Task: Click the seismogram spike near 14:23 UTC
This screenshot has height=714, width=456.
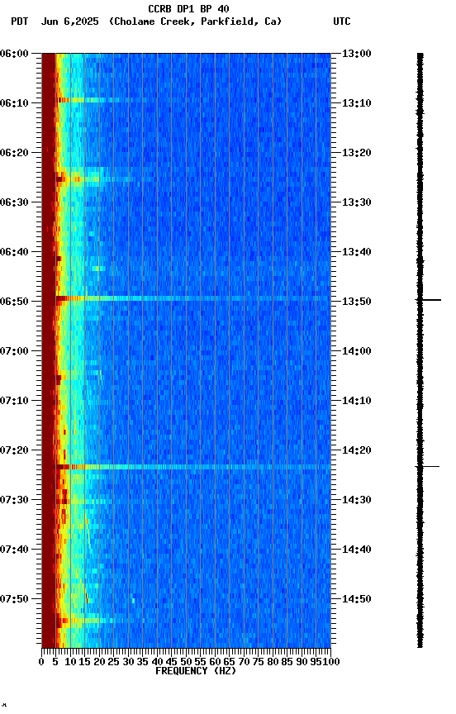Action: click(427, 466)
